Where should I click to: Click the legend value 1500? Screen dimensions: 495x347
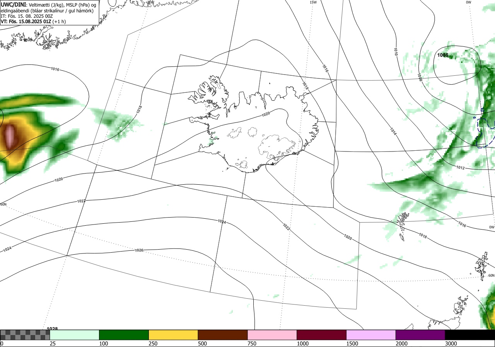pyautogui.click(x=352, y=344)
